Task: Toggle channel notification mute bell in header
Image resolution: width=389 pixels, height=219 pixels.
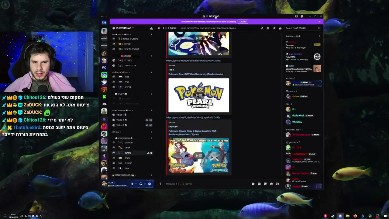Action: [268, 28]
